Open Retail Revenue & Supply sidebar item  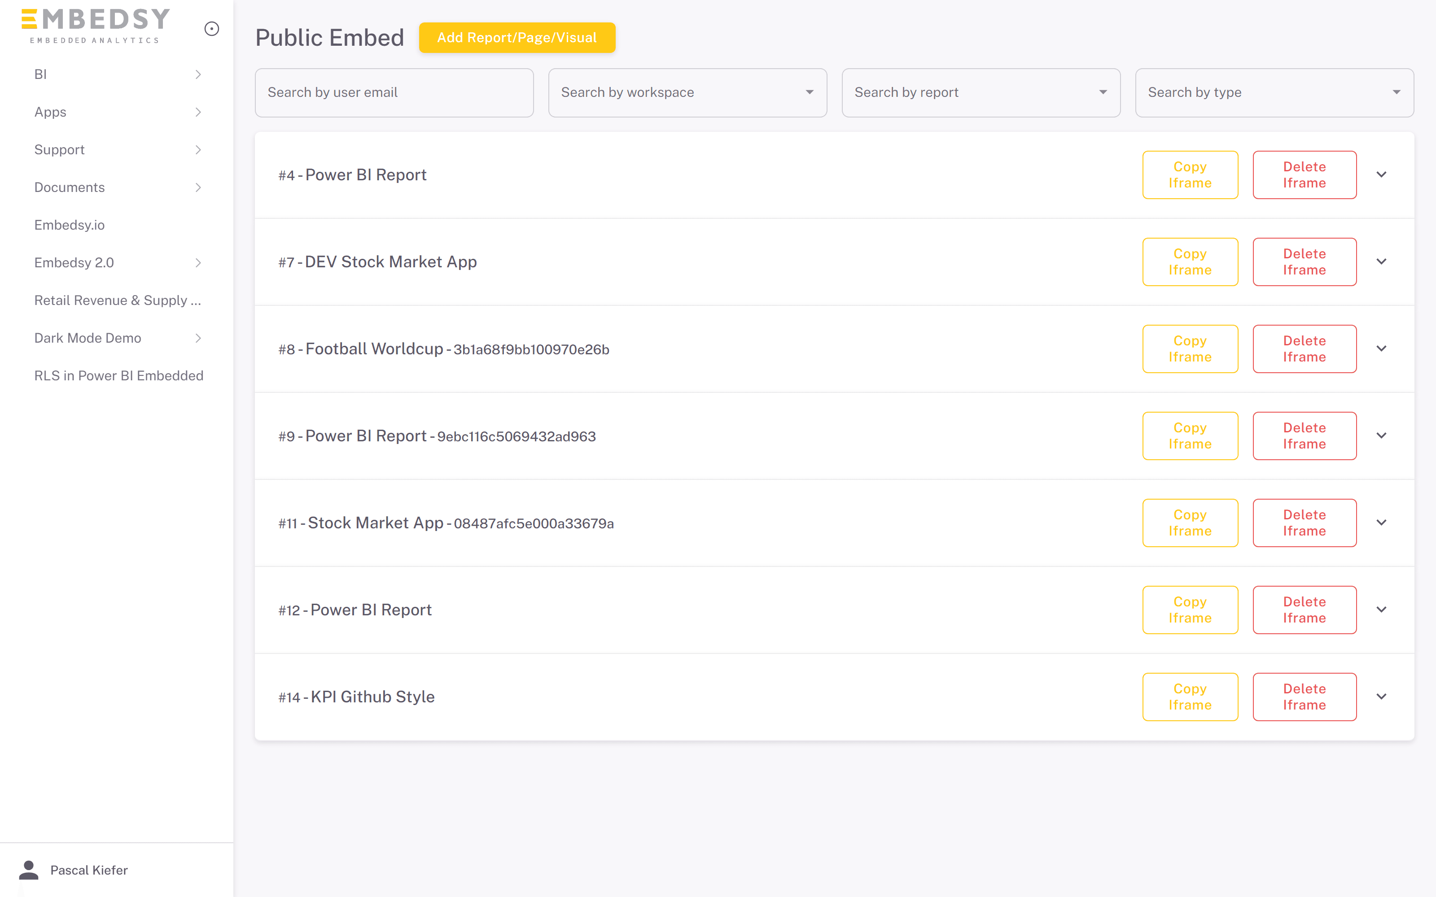coord(118,300)
